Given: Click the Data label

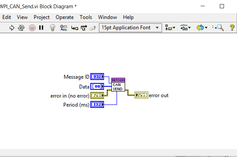Looking at the screenshot, I should pos(84,87).
